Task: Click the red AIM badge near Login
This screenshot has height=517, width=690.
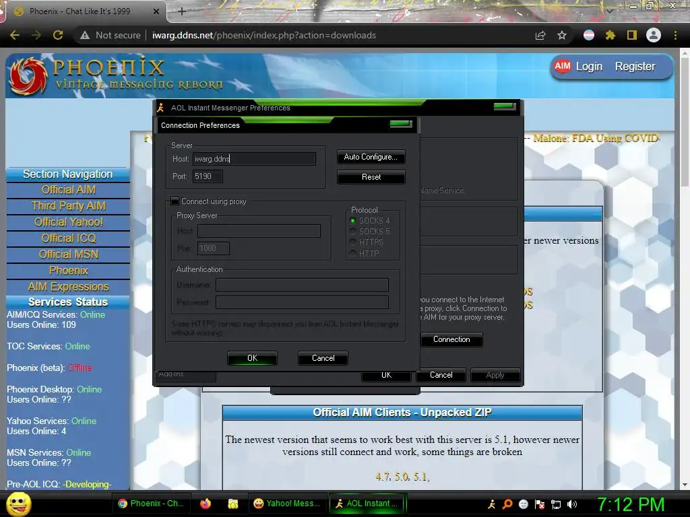Action: pyautogui.click(x=563, y=67)
